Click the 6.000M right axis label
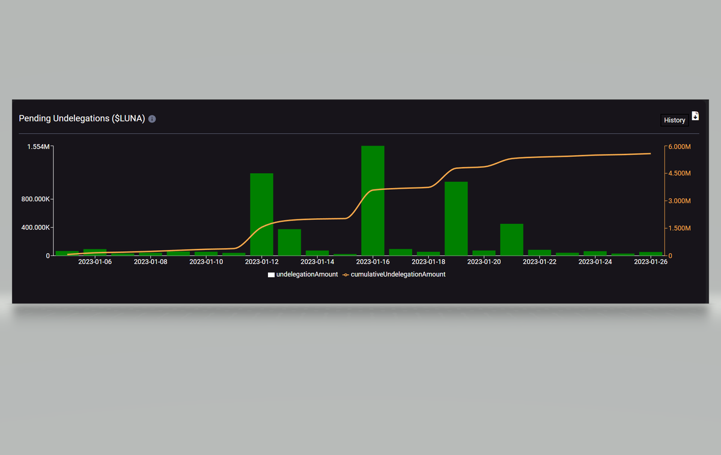This screenshot has height=455, width=721. click(x=680, y=147)
